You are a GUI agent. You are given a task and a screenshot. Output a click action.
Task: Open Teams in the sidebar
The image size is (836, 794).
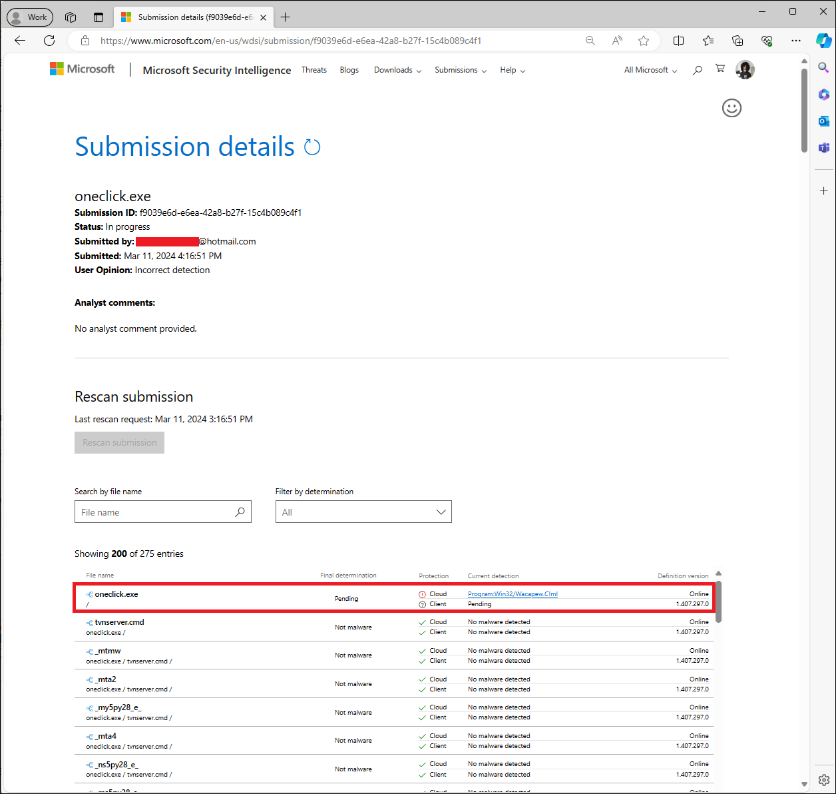tap(824, 147)
